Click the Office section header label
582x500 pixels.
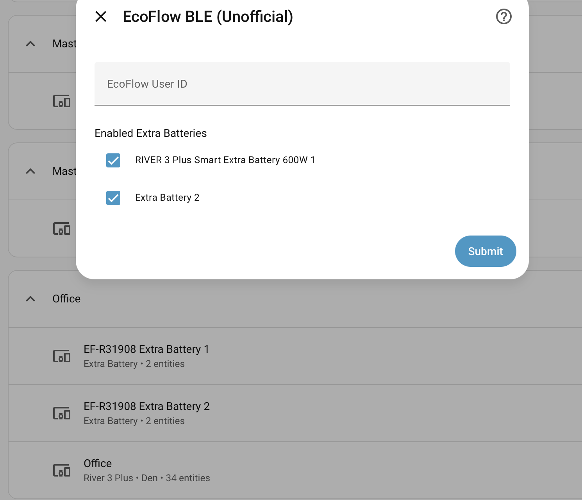pyautogui.click(x=66, y=299)
